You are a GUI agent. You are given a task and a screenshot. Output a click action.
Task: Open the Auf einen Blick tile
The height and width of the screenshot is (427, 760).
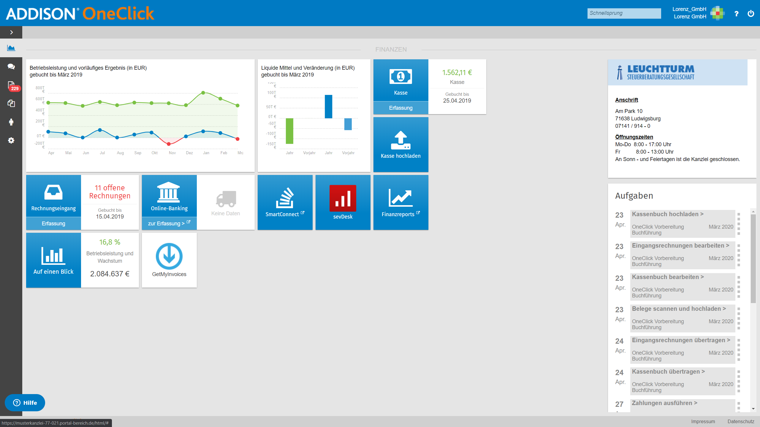tap(53, 260)
